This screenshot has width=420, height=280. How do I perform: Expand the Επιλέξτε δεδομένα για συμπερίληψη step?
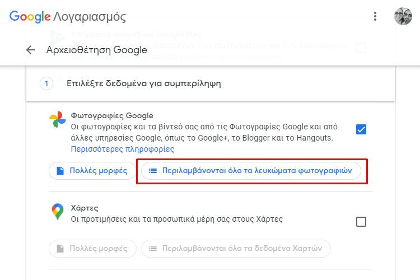pos(211,83)
